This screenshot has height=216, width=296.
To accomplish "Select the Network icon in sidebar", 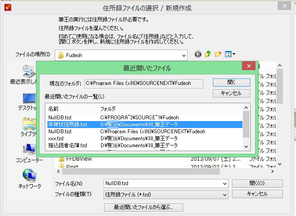I will pos(29,179).
